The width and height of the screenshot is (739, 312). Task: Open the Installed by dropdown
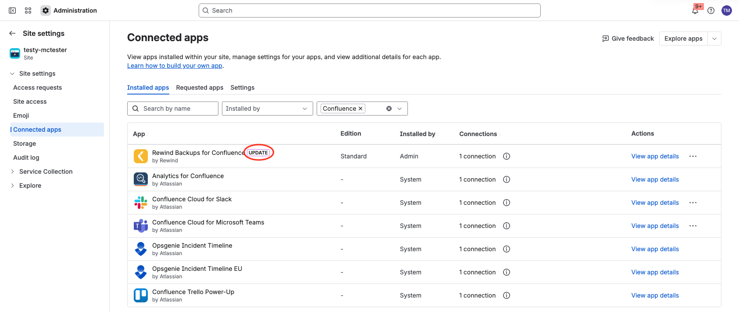268,109
